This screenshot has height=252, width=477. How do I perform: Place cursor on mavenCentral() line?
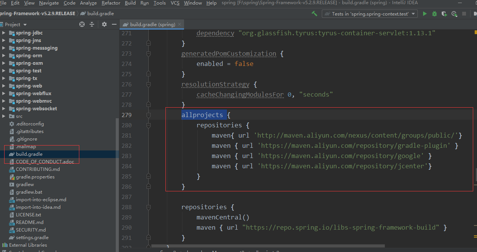click(223, 217)
